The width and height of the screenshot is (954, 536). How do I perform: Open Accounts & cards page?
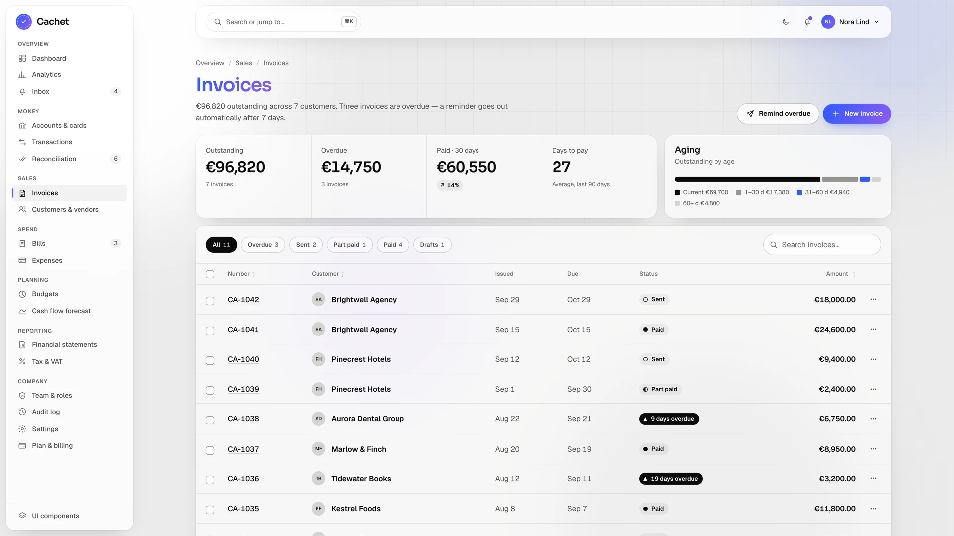click(x=70, y=126)
